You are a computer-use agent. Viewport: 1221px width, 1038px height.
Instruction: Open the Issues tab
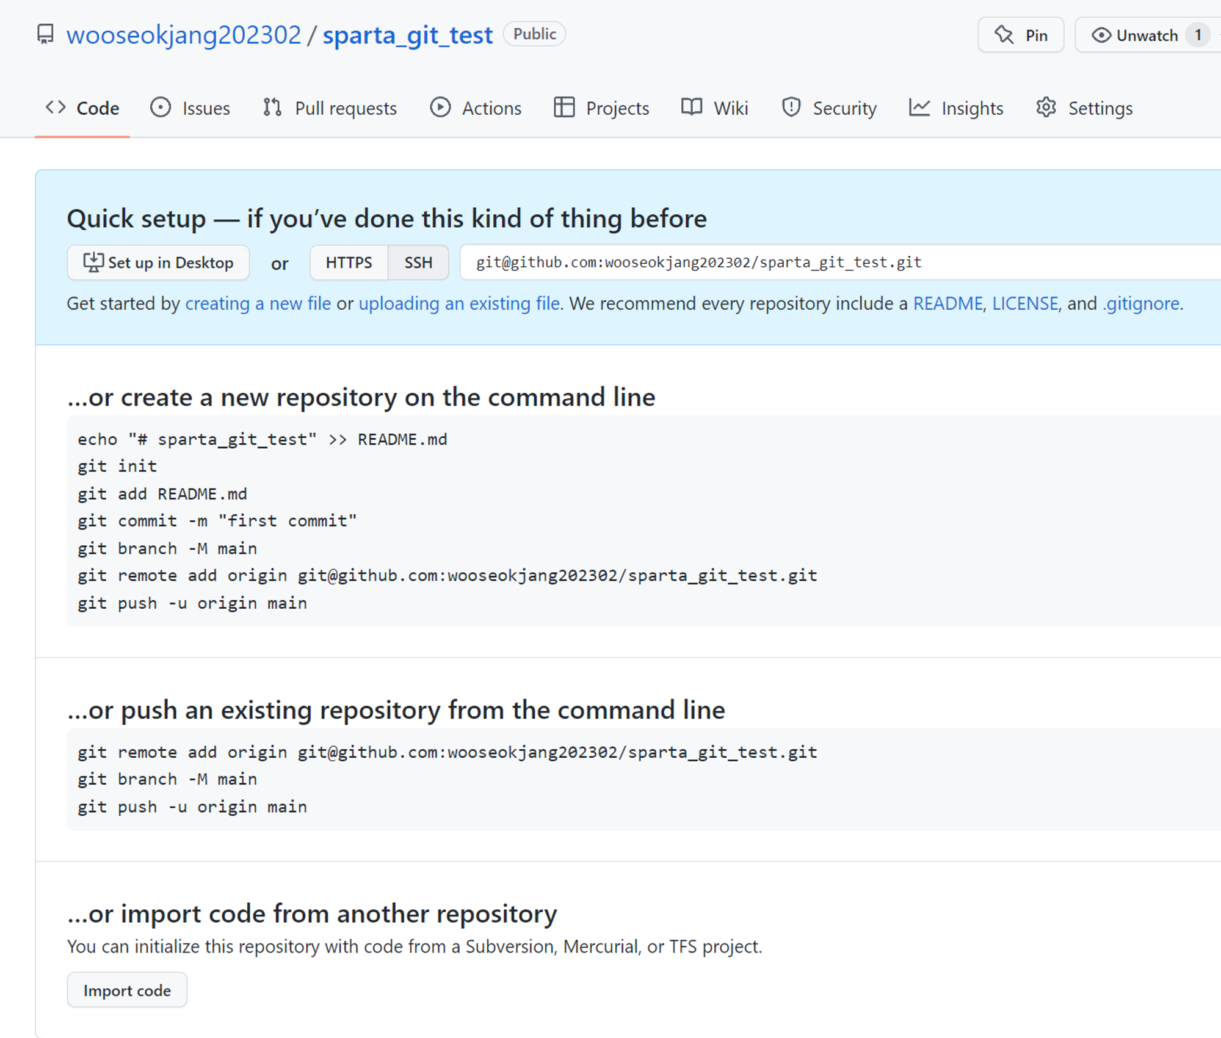pyautogui.click(x=190, y=108)
